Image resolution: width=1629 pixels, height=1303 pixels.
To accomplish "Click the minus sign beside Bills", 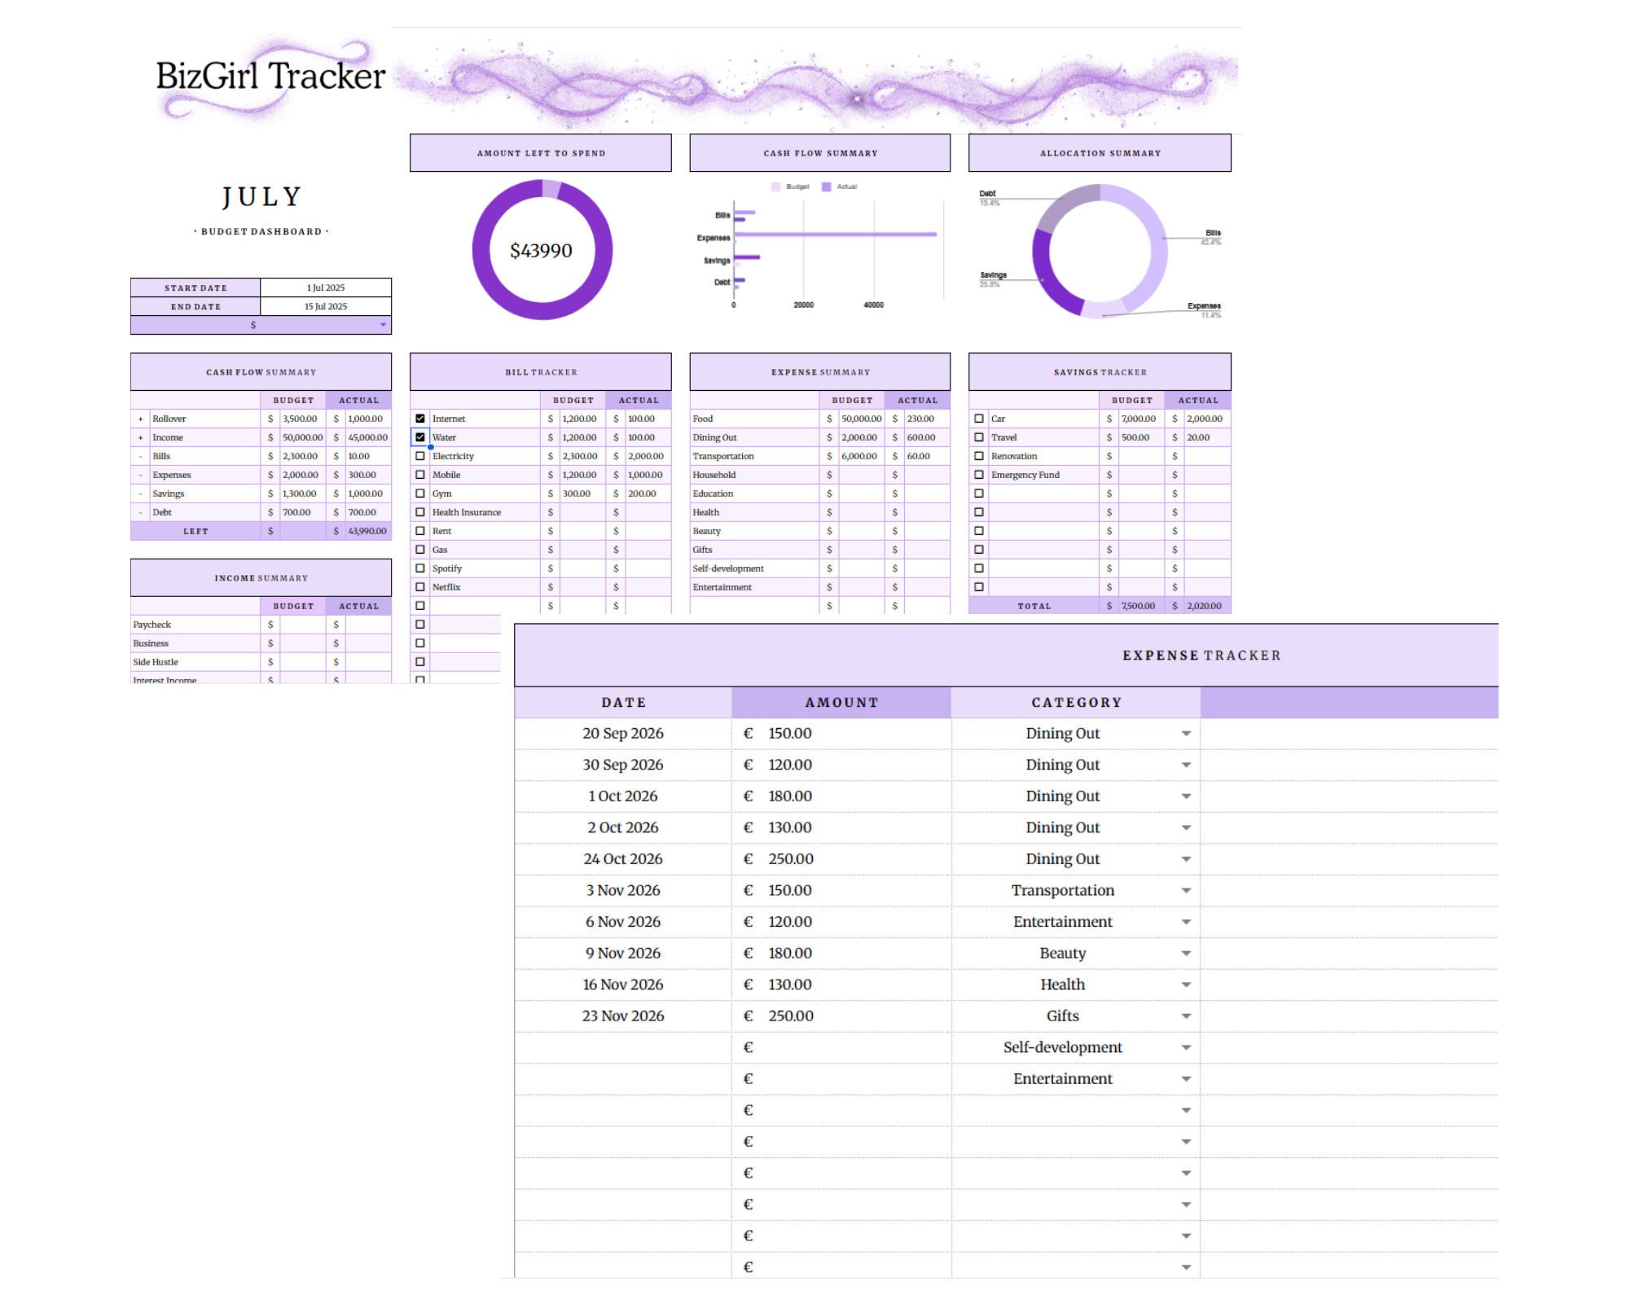I will click(141, 456).
